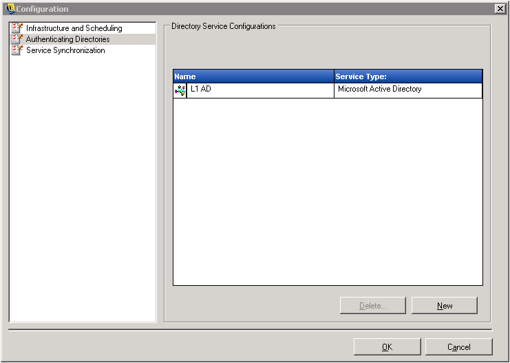This screenshot has height=363, width=510.
Task: Confirm the dialog with OK
Action: tap(387, 346)
